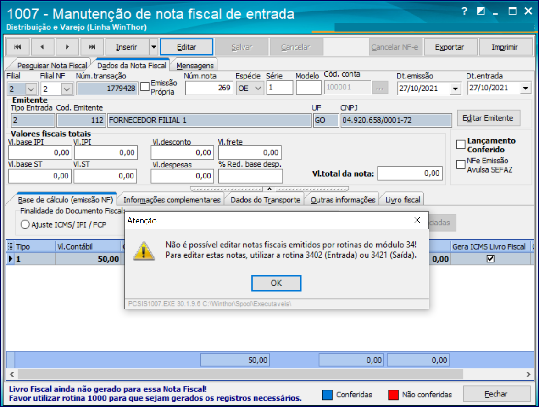Switch to Outras informações tab

(343, 200)
